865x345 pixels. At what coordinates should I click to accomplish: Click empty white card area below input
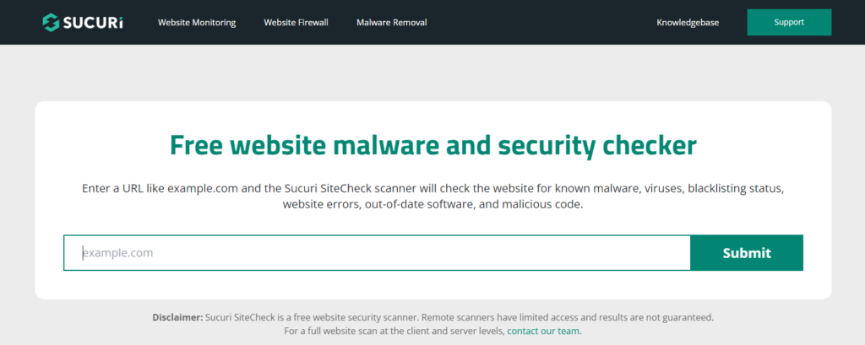pos(433,285)
